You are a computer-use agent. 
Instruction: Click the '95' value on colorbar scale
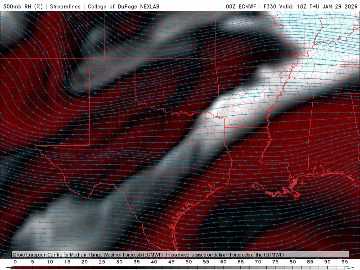click(345, 262)
